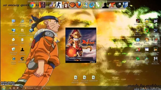Open the orange baseball glove dock icon
The width and height of the screenshot is (161, 90).
[72, 5]
